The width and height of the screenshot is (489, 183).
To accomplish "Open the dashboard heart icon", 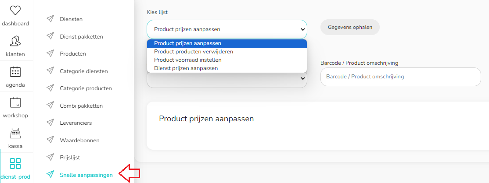I will click(15, 11).
